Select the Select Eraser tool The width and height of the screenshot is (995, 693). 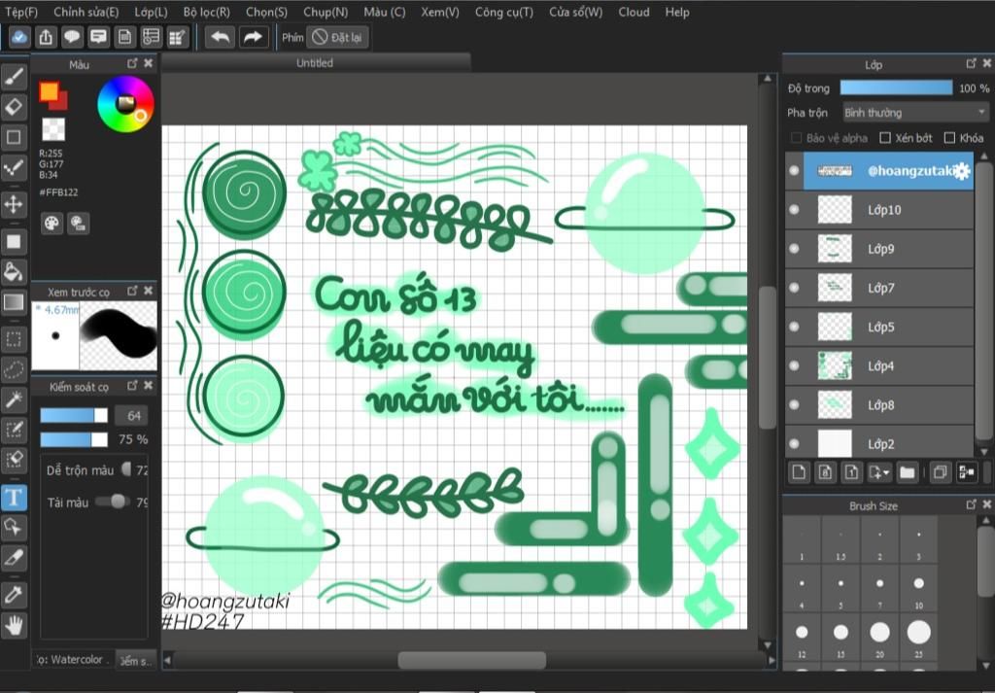pos(14,460)
